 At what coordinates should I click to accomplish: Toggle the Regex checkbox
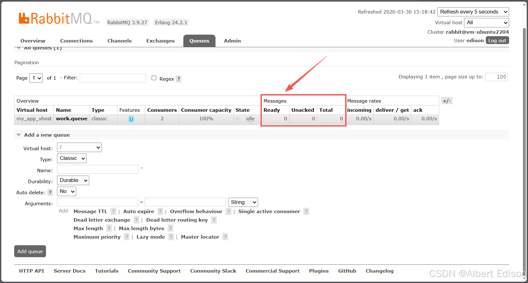(x=154, y=78)
